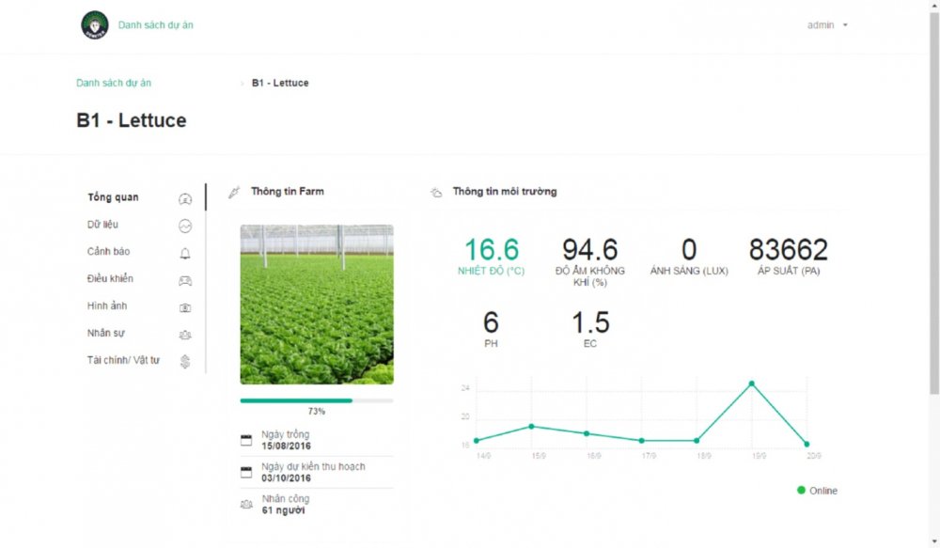Click the Nhân sự people icon

click(x=185, y=335)
